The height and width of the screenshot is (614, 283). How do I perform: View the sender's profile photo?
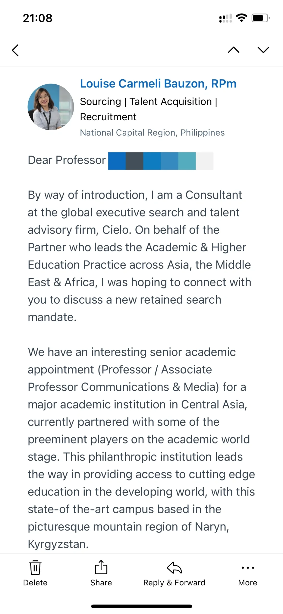51,107
